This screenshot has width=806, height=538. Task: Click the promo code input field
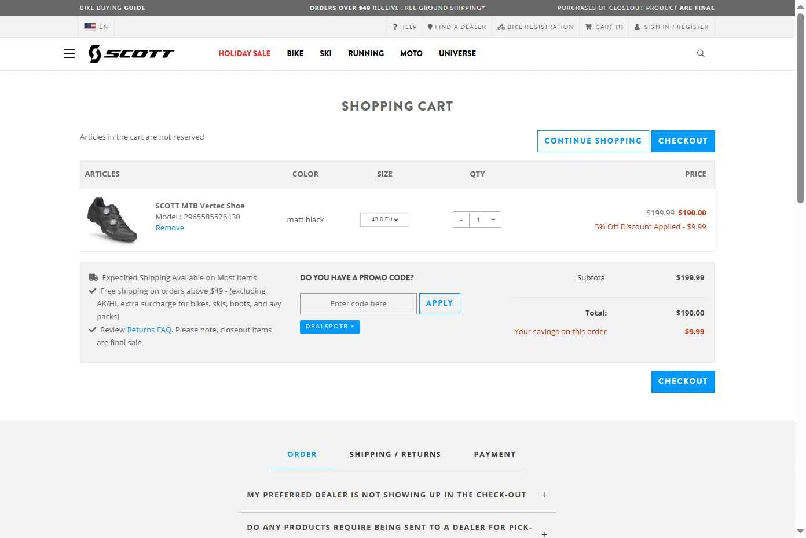358,304
